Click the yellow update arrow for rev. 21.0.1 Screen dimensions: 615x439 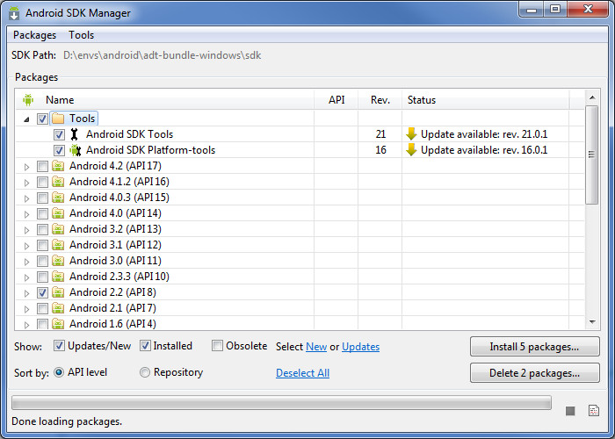point(411,134)
